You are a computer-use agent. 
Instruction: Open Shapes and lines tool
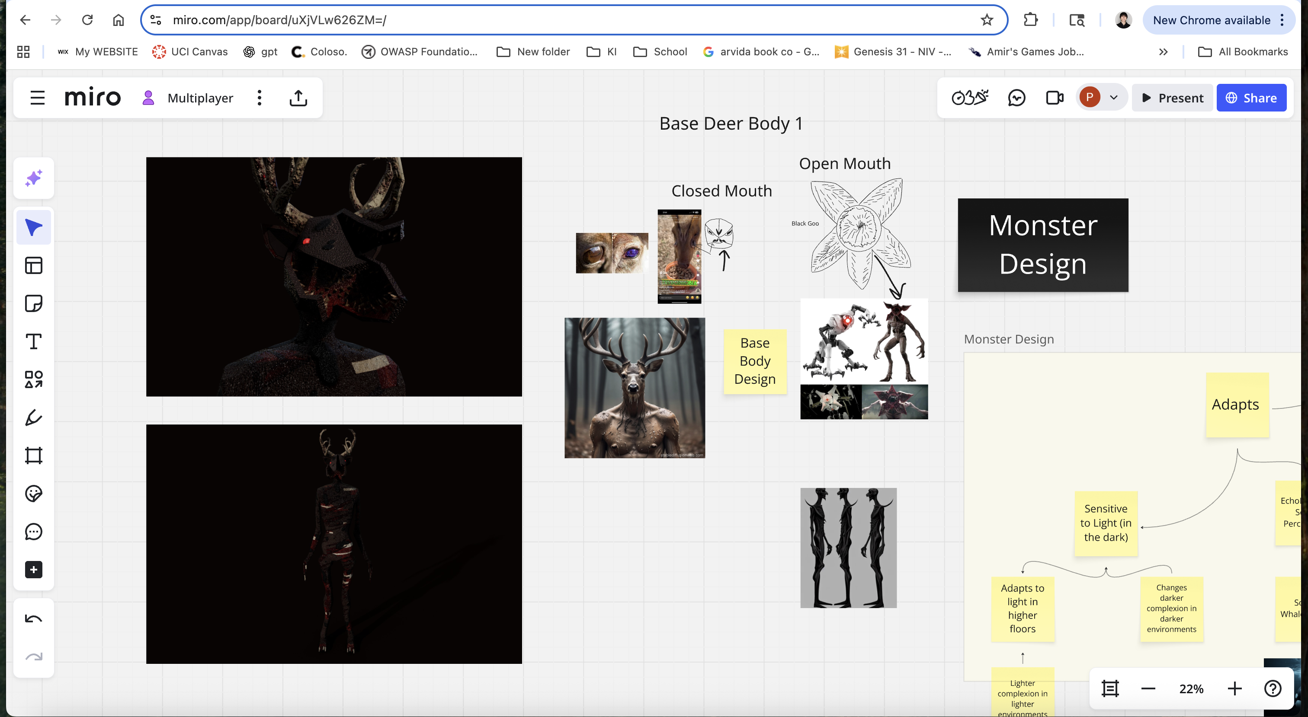[x=33, y=379]
